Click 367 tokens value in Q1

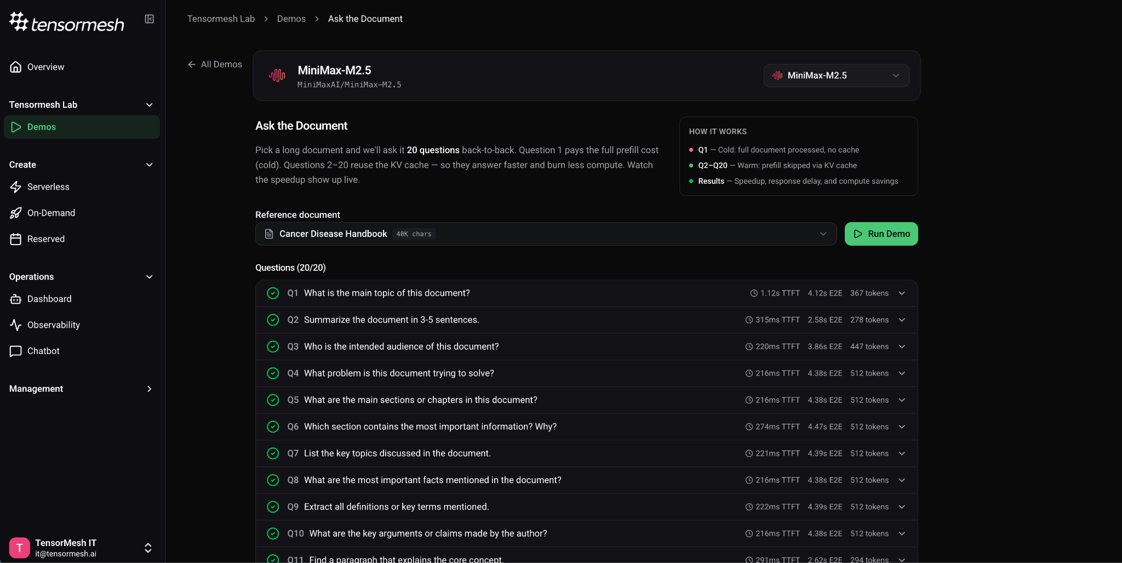point(869,293)
